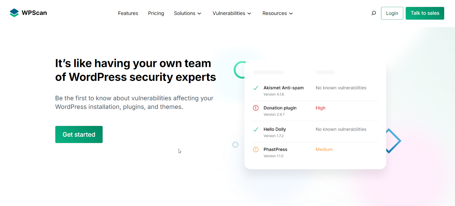
Task: Expand the Vulnerabilities dropdown menu
Action: click(x=232, y=13)
